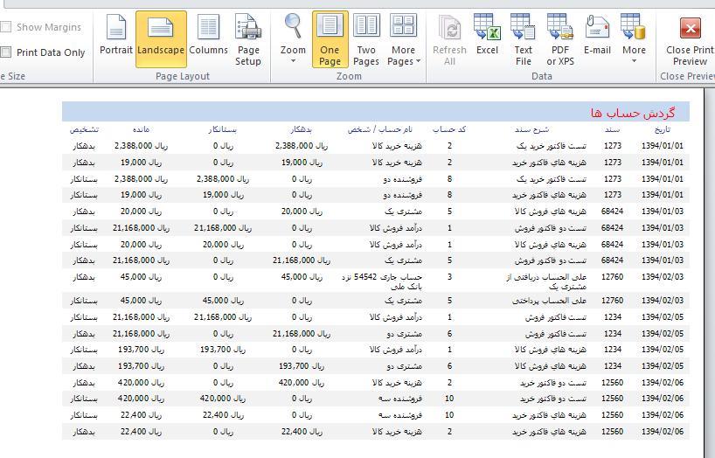The image size is (715, 458).
Task: Export report to PDF or XPS
Action: (x=560, y=40)
